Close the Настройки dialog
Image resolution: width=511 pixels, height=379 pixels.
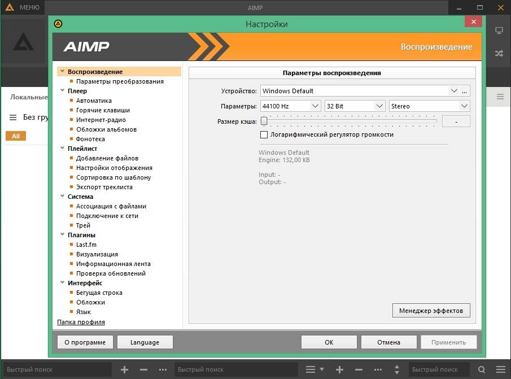click(x=474, y=22)
